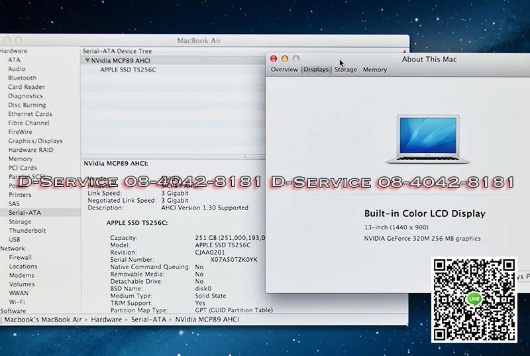The height and width of the screenshot is (356, 530).
Task: Select PCI Cards in the sidebar
Action: click(23, 168)
